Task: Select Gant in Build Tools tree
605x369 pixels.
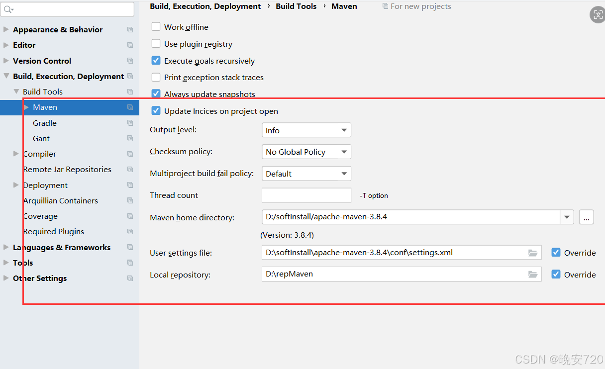Action: coord(41,138)
